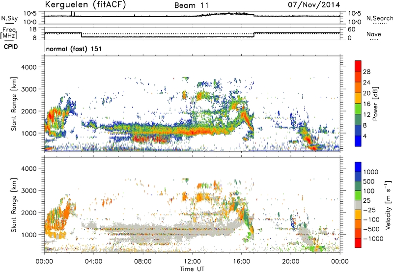This screenshot has width=393, height=272.
Task: Click the 'Slant Range [km]' label of the velocity panel
Action: [x=14, y=205]
